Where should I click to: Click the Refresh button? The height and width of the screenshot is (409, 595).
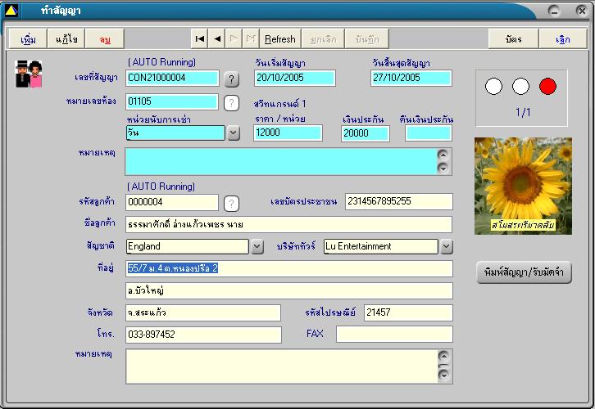pos(279,39)
